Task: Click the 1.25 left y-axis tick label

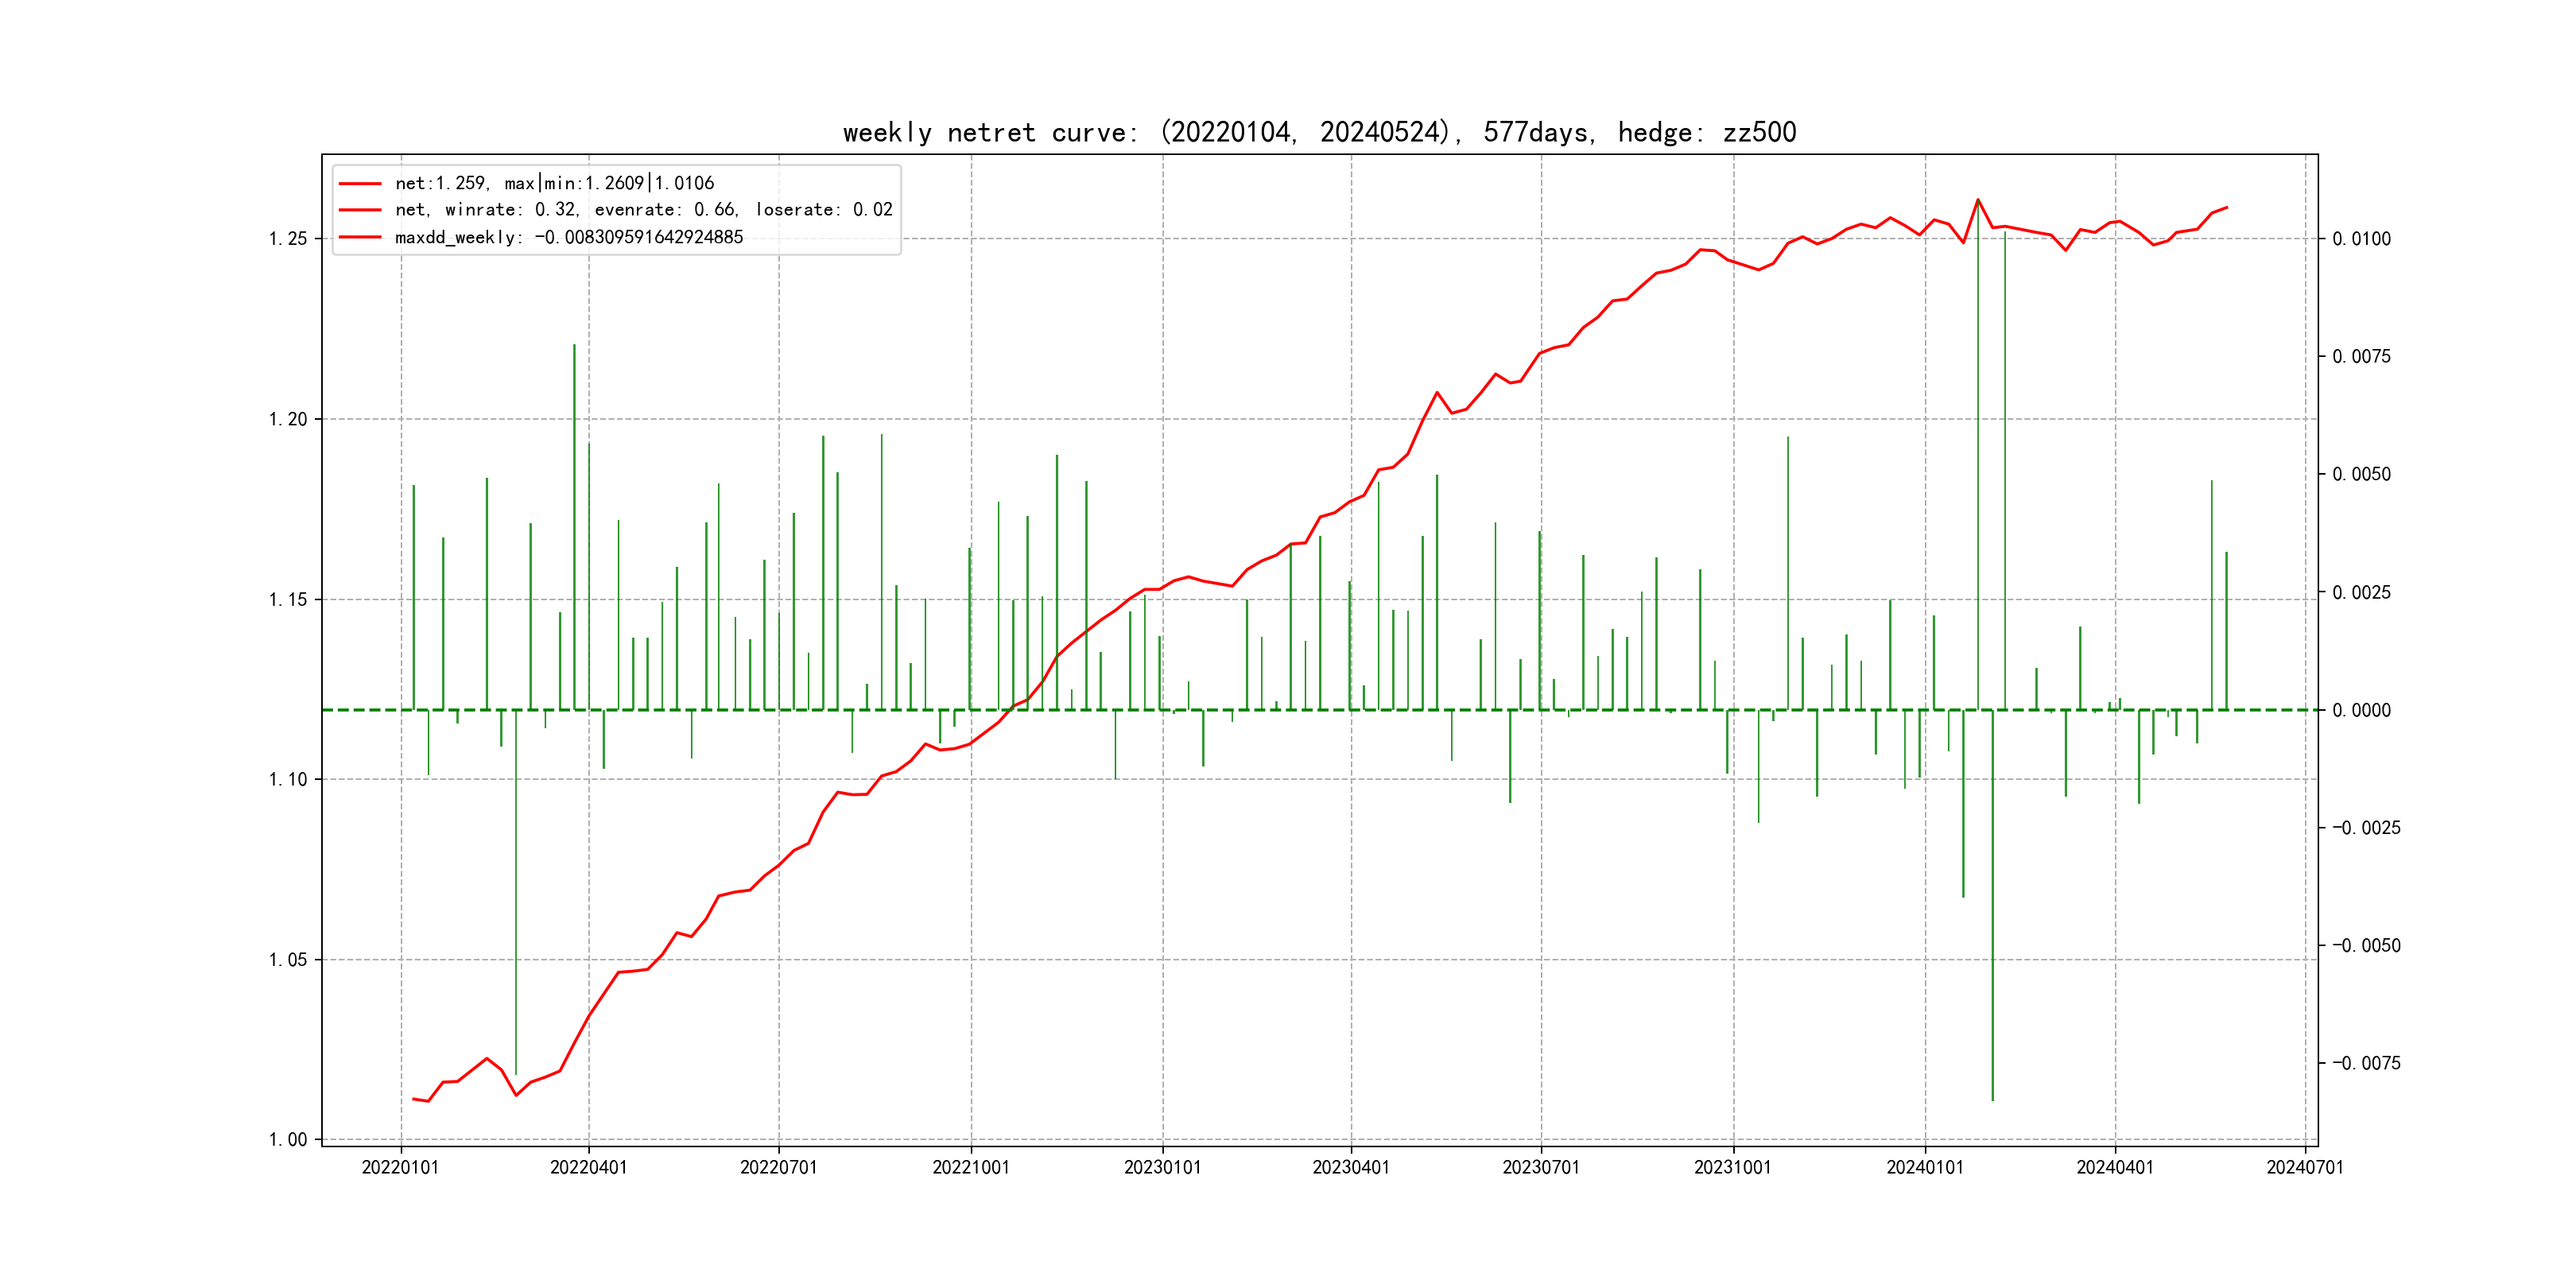Action: point(288,238)
